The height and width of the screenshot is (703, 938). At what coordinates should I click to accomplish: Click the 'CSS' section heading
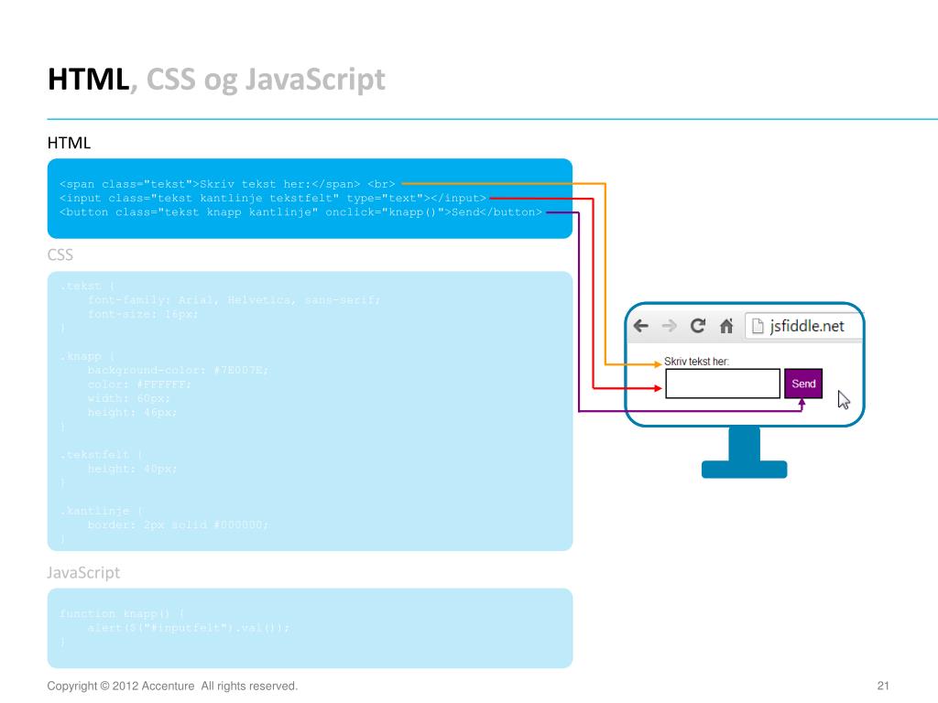[60, 254]
